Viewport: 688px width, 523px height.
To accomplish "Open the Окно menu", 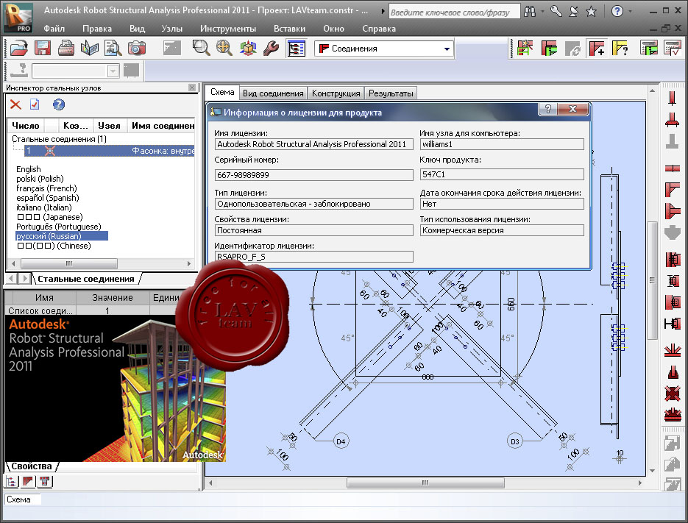I will click(333, 29).
